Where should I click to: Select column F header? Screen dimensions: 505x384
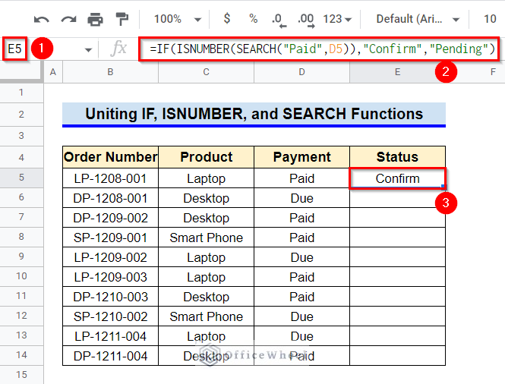tap(493, 72)
